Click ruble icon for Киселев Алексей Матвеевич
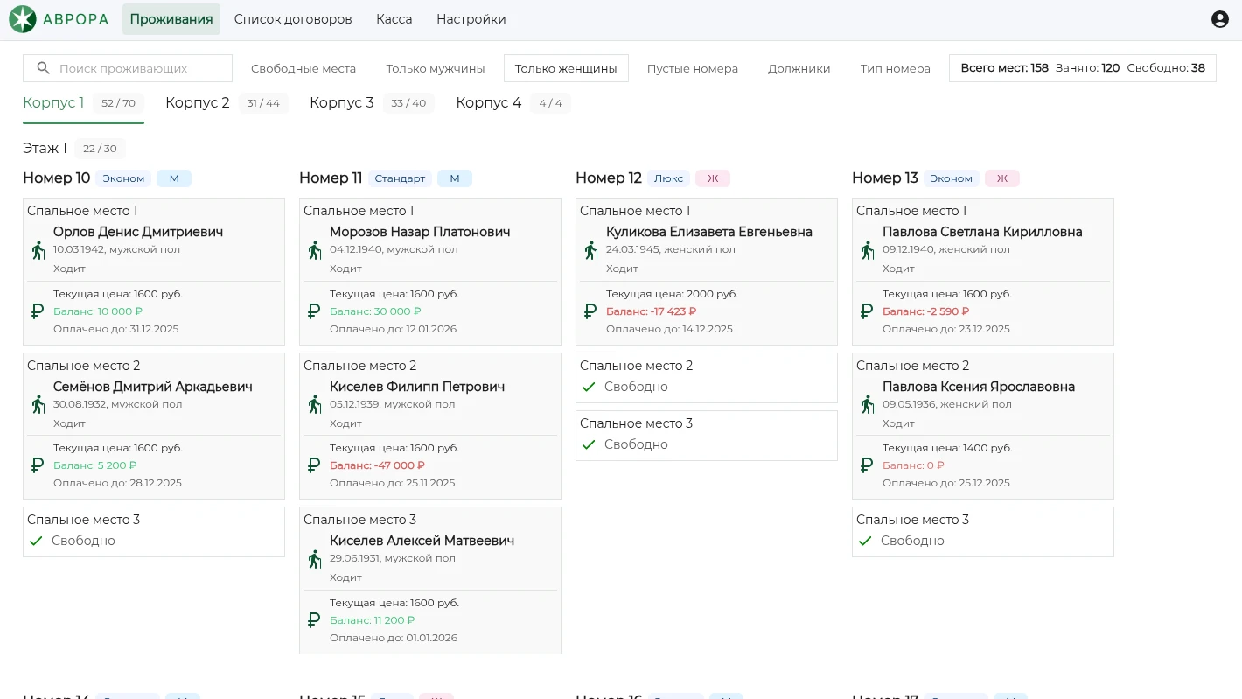This screenshot has width=1242, height=699. click(x=314, y=620)
